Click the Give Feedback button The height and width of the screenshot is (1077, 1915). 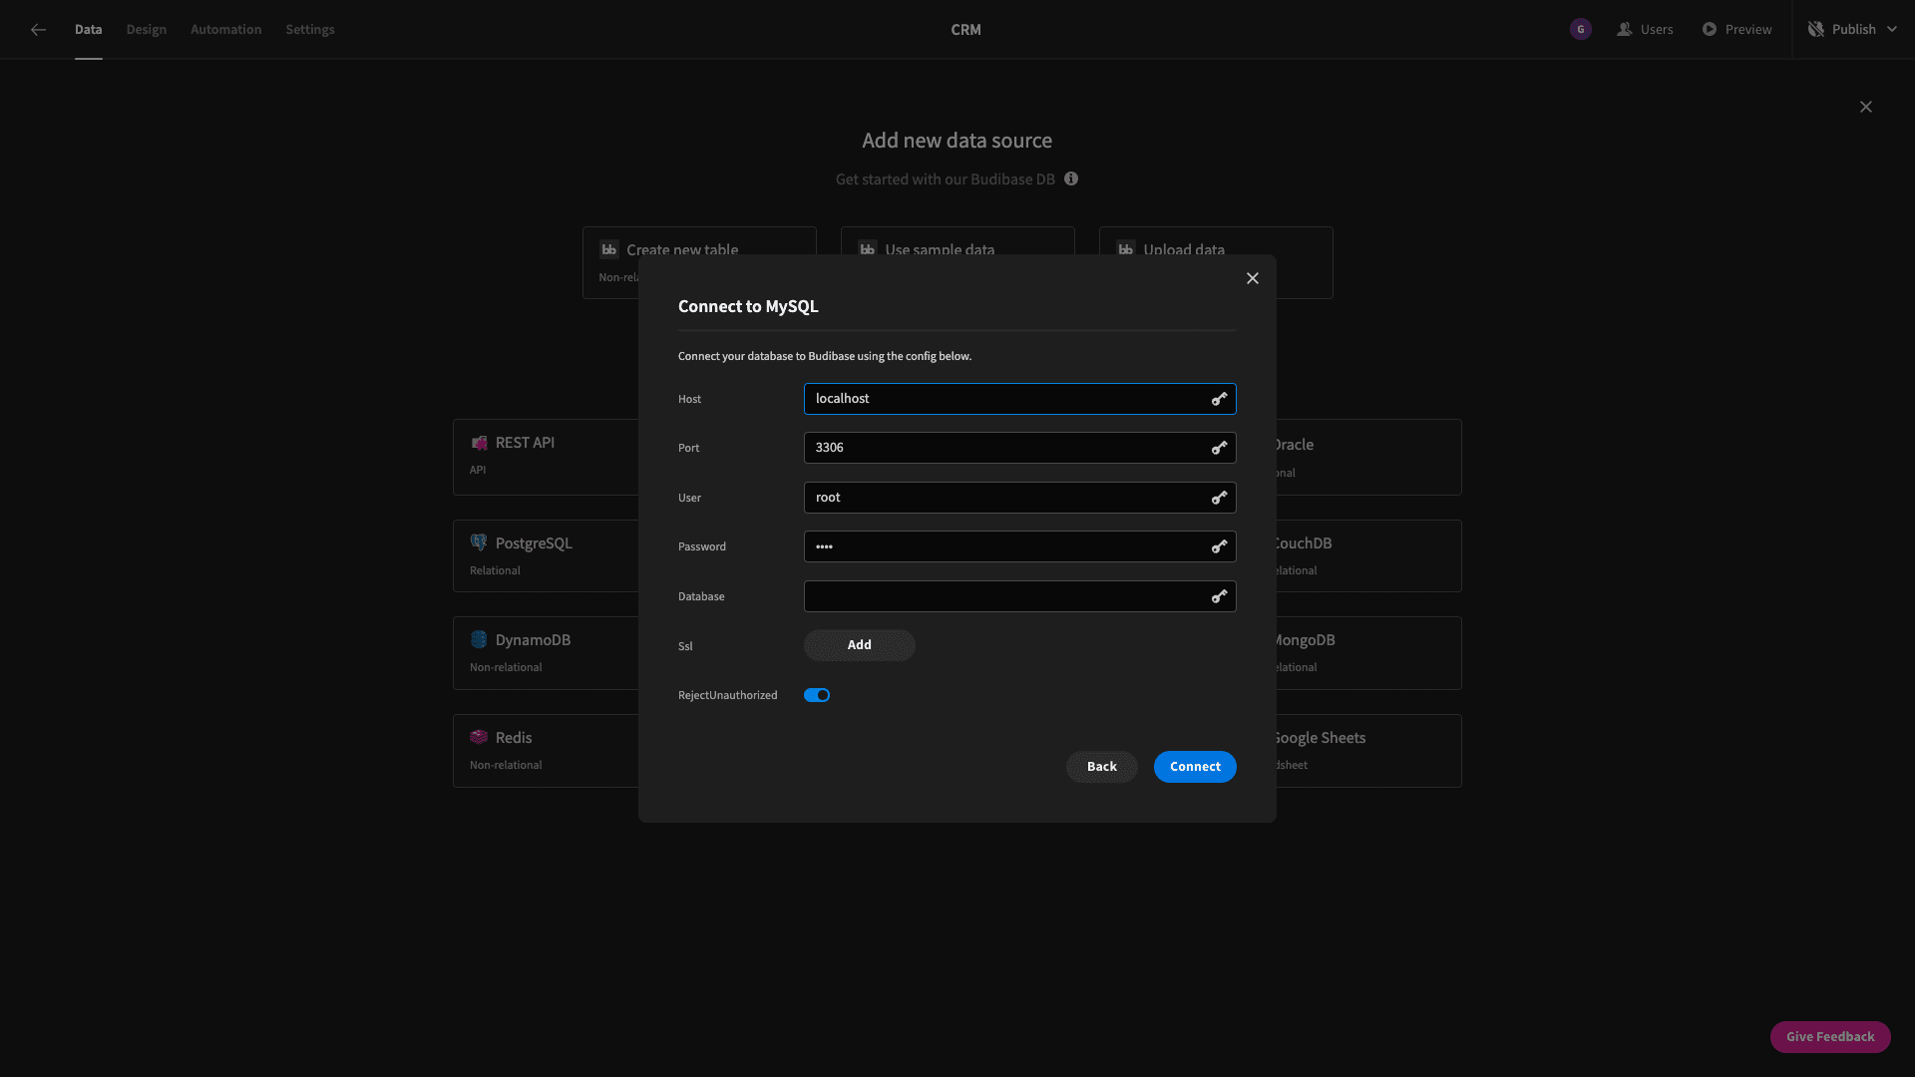[1830, 1037]
